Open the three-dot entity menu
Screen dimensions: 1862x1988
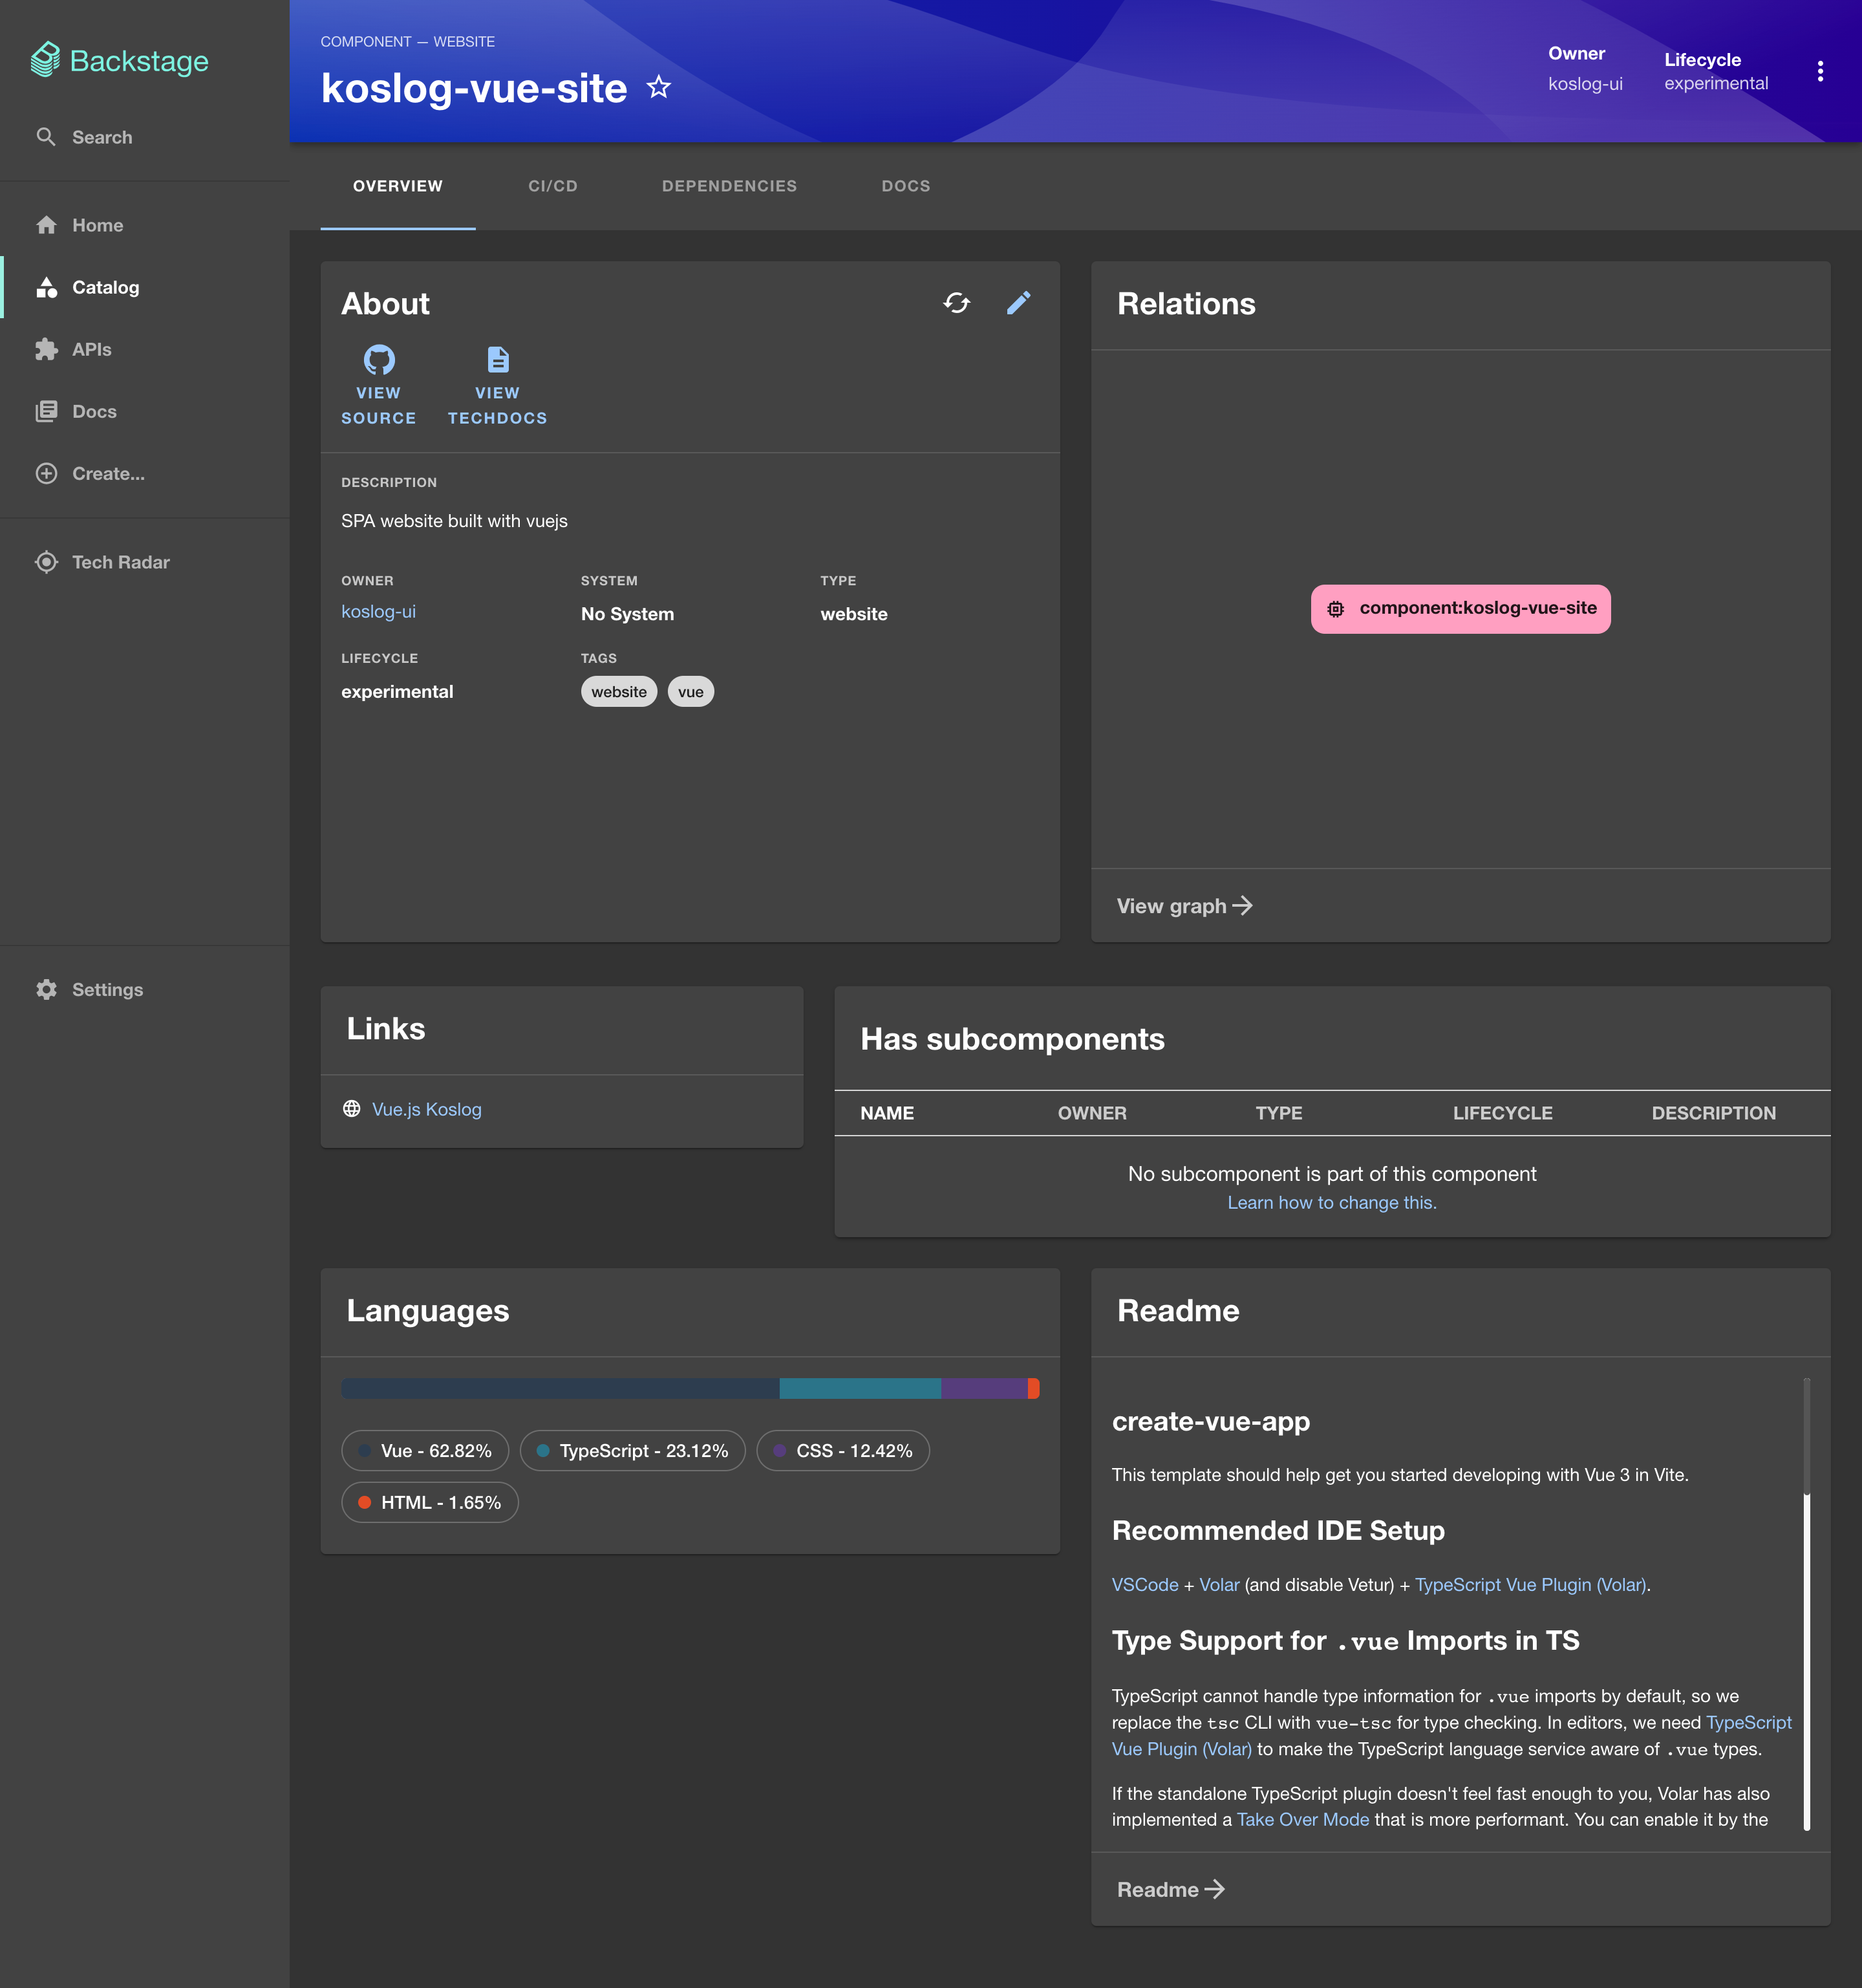[x=1820, y=71]
